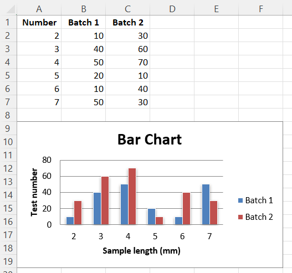
Task: Click the Batch 1 legend label
Action: pos(259,200)
